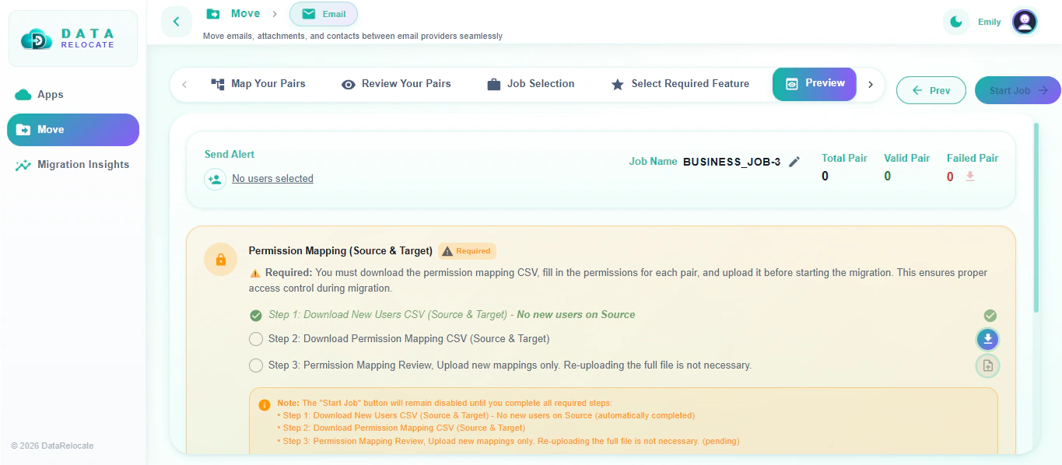The width and height of the screenshot is (1062, 465).
Task: Select Step 3 radio circle
Action: 256,365
